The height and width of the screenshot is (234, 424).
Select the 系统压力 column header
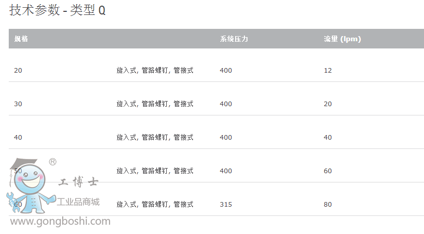click(234, 39)
